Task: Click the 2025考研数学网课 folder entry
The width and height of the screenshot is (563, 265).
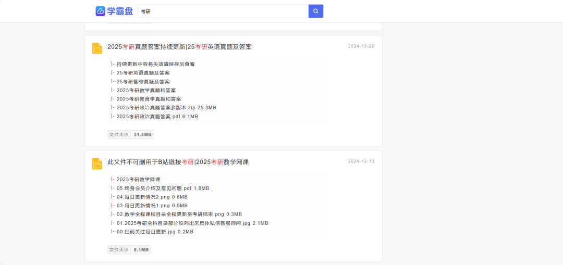Action: [x=138, y=180]
